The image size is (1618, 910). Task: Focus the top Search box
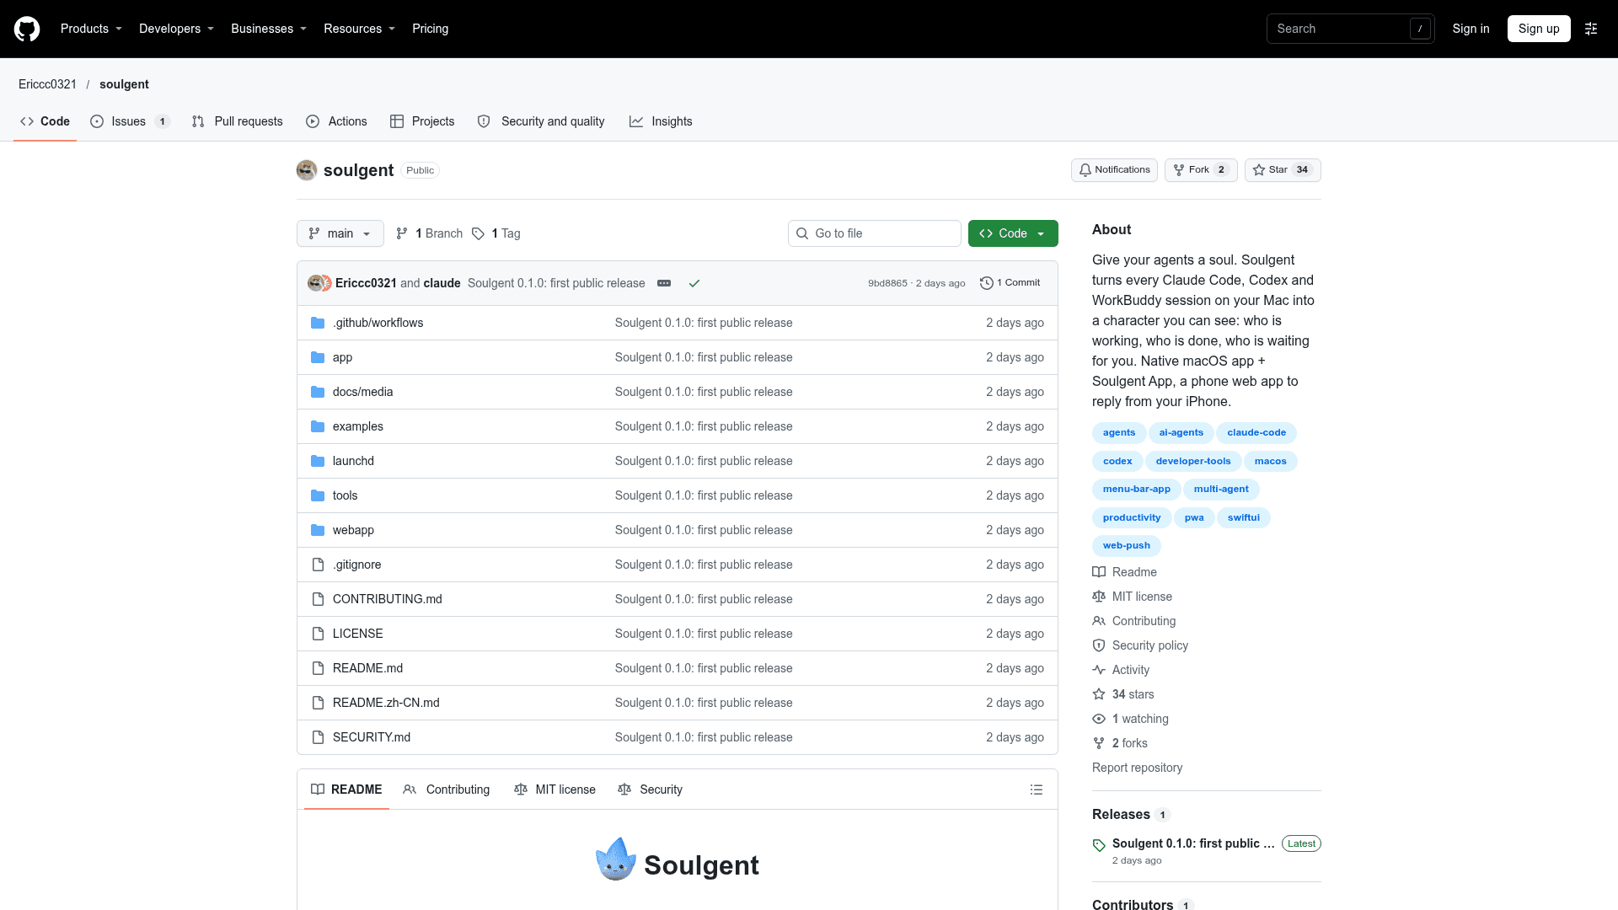pos(1350,29)
